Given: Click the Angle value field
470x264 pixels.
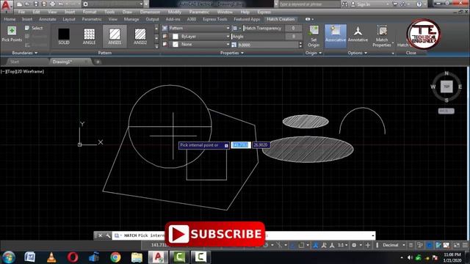Looking at the screenshot, I should click(x=293, y=37).
